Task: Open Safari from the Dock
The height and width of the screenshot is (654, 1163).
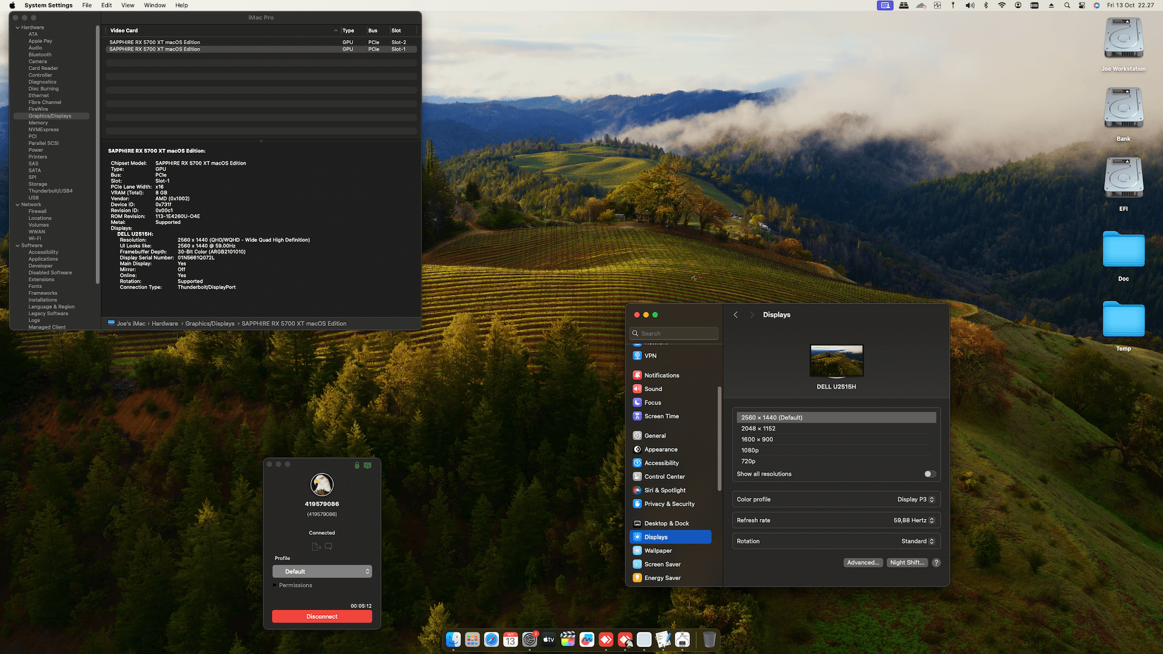Action: pyautogui.click(x=491, y=639)
